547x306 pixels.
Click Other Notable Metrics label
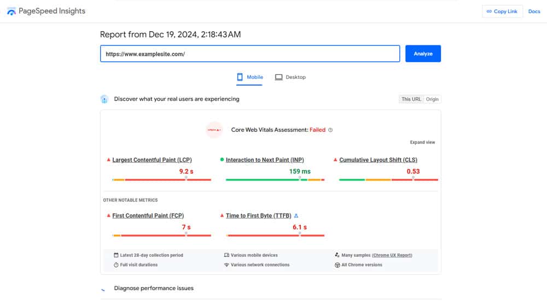point(130,200)
